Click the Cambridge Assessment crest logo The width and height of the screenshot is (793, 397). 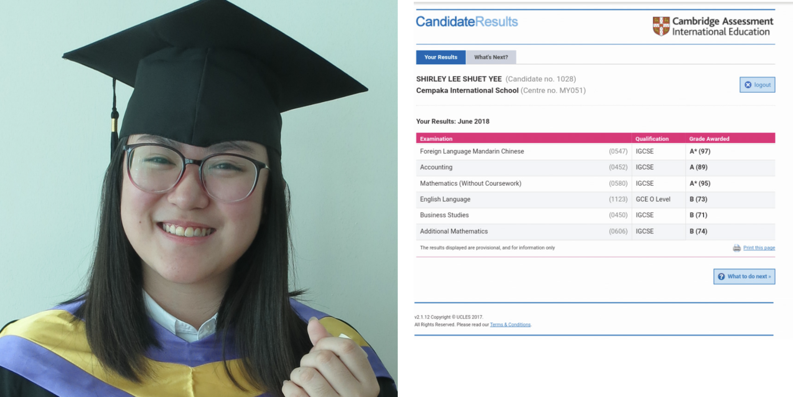(661, 26)
